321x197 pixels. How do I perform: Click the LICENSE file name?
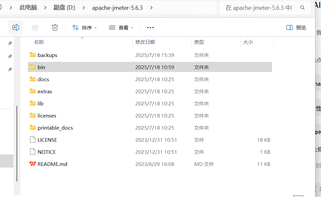[x=47, y=140]
